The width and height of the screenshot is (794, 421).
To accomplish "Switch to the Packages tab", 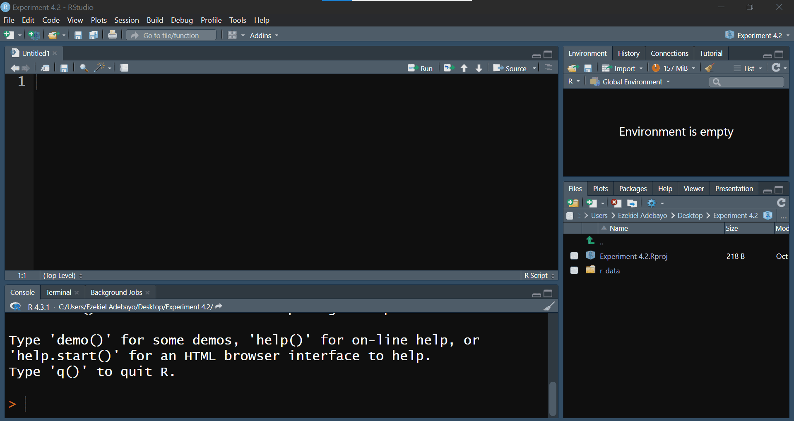I will (x=633, y=189).
